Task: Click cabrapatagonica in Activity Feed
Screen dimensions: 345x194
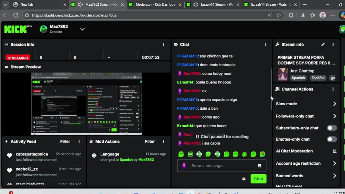Action: point(32,154)
